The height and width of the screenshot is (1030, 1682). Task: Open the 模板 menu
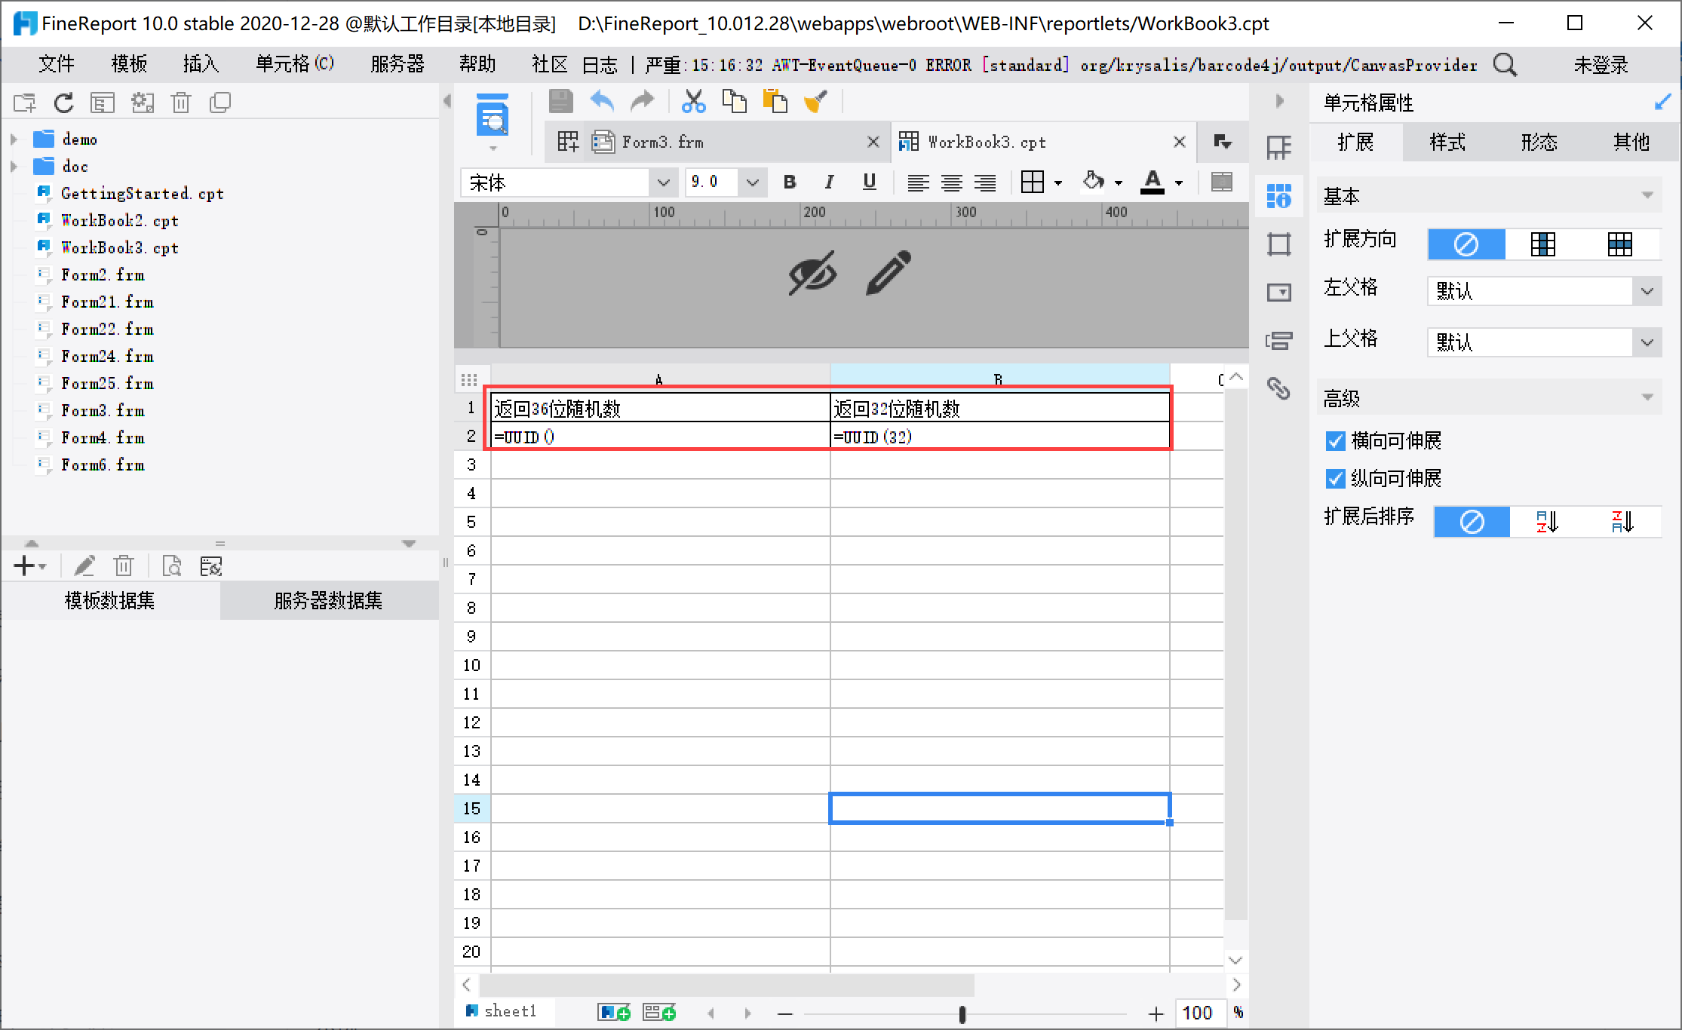[x=129, y=64]
